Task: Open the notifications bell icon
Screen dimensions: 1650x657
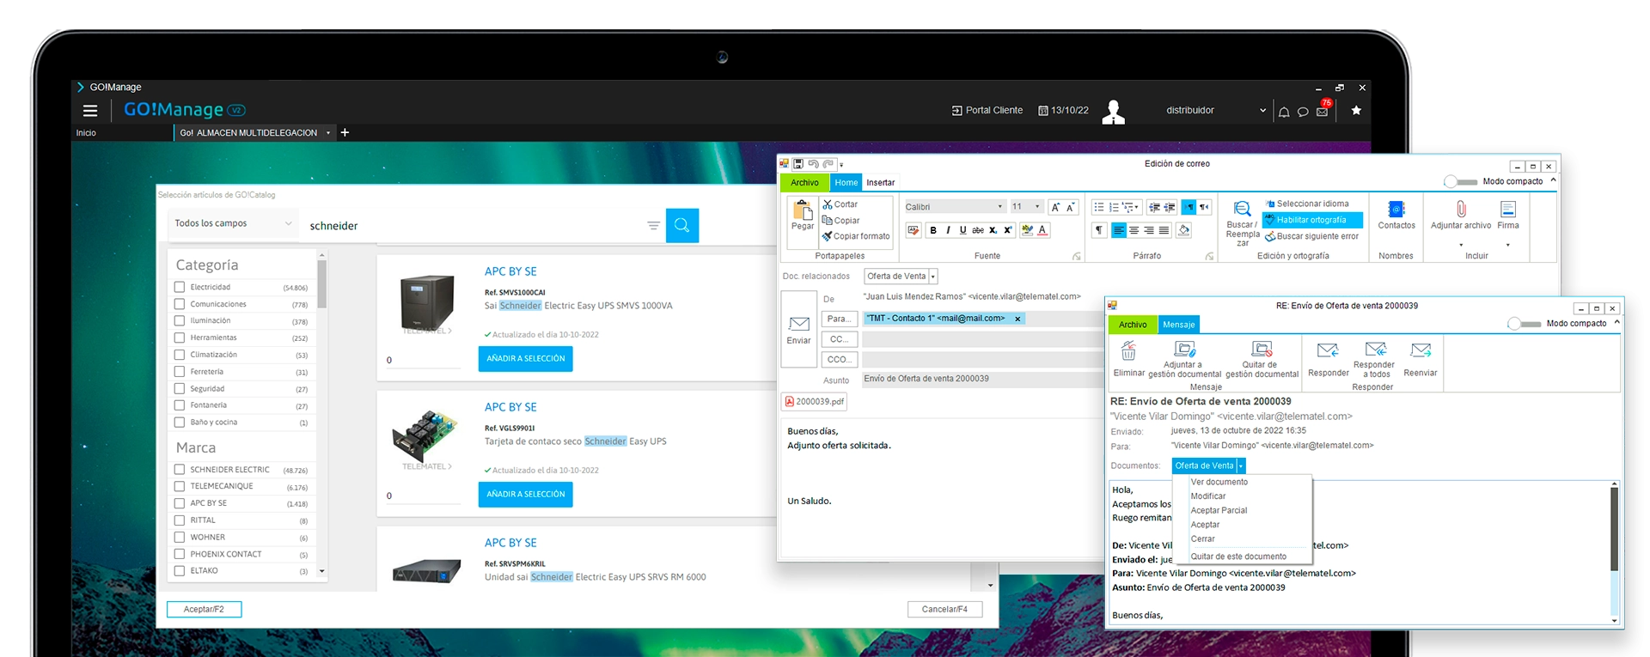Action: 1284,112
